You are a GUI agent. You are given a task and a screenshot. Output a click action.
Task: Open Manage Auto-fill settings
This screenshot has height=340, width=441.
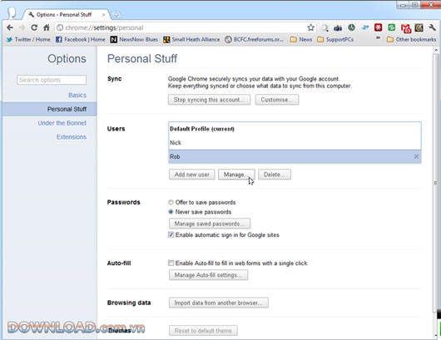[208, 275]
